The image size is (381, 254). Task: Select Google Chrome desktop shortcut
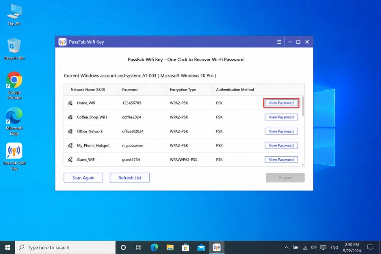(14, 86)
